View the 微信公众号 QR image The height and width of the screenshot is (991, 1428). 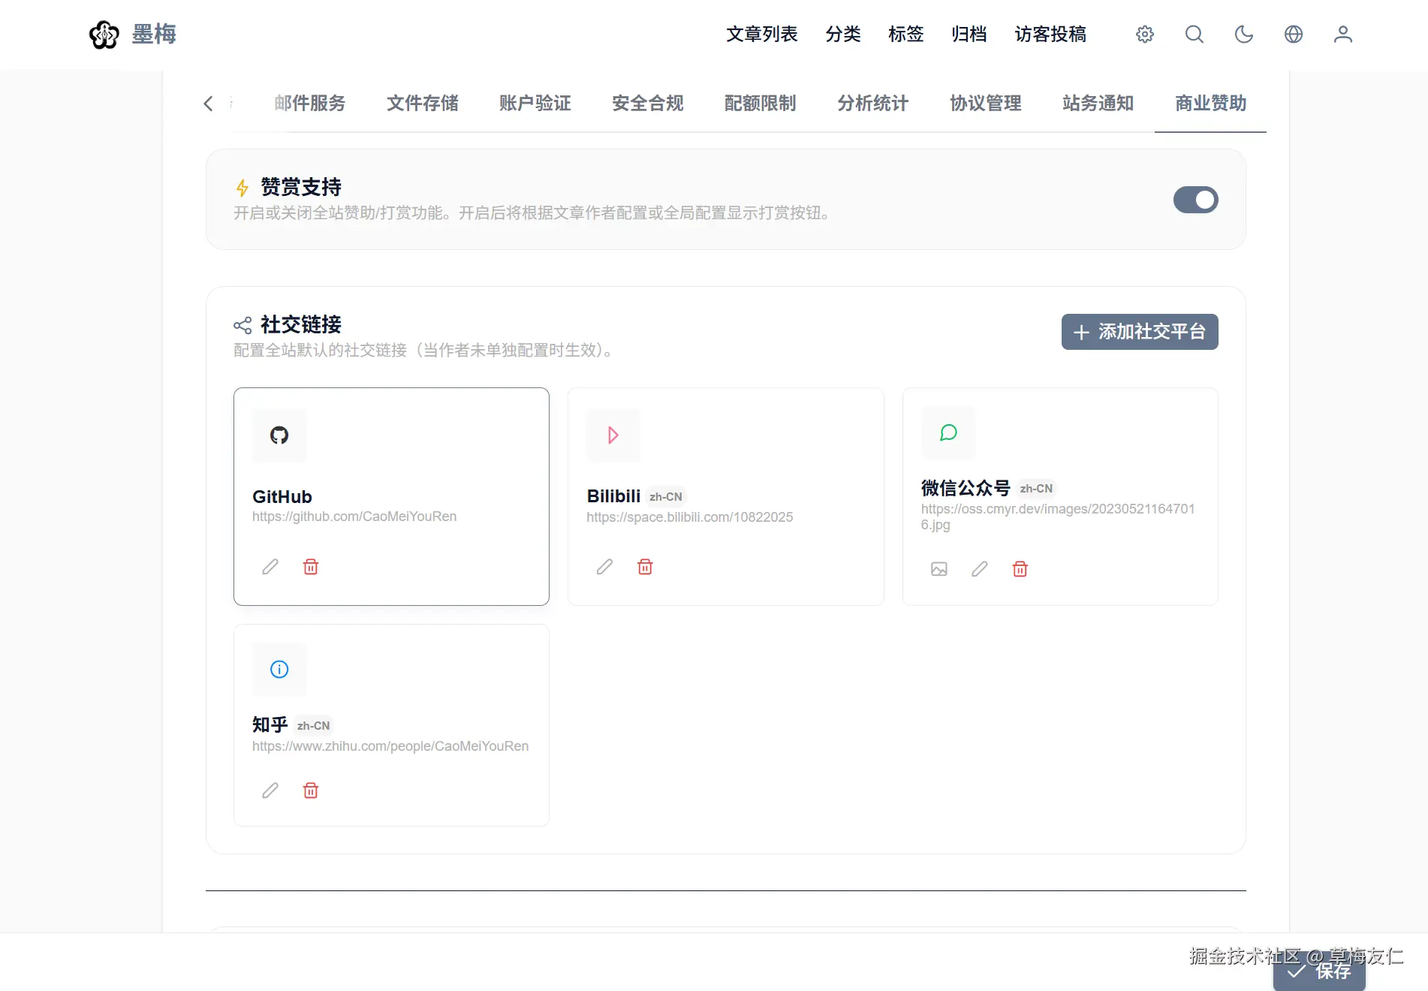pyautogui.click(x=939, y=569)
